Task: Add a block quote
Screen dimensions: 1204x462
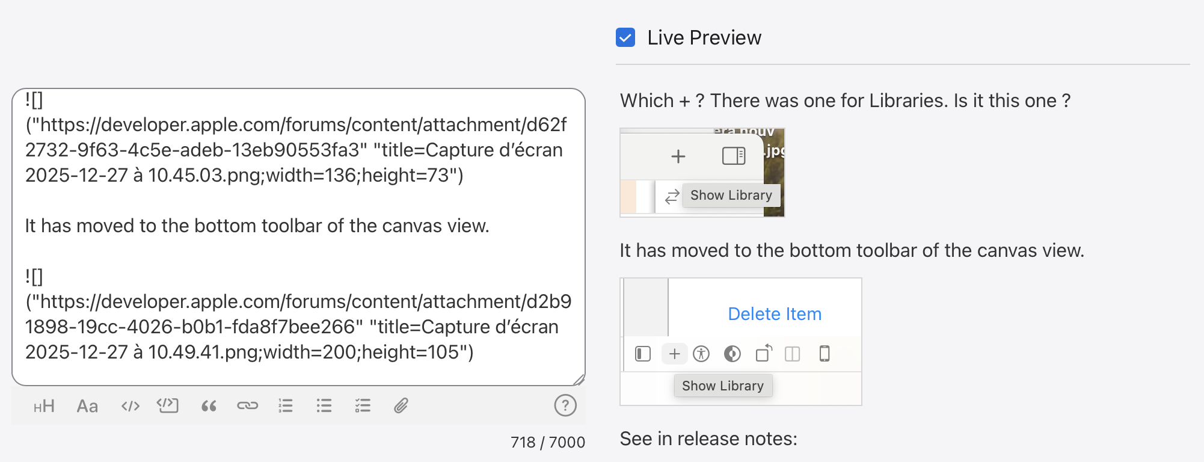Action: [x=209, y=406]
